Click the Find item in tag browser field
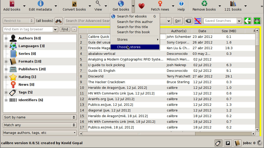Viewport: 264px width, 148px height. 28,29
